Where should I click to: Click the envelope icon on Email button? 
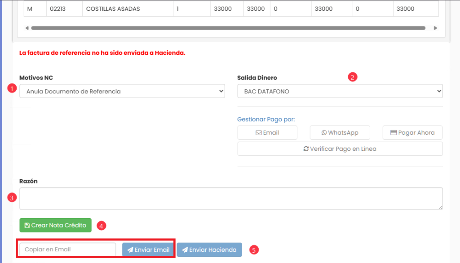(x=259, y=133)
